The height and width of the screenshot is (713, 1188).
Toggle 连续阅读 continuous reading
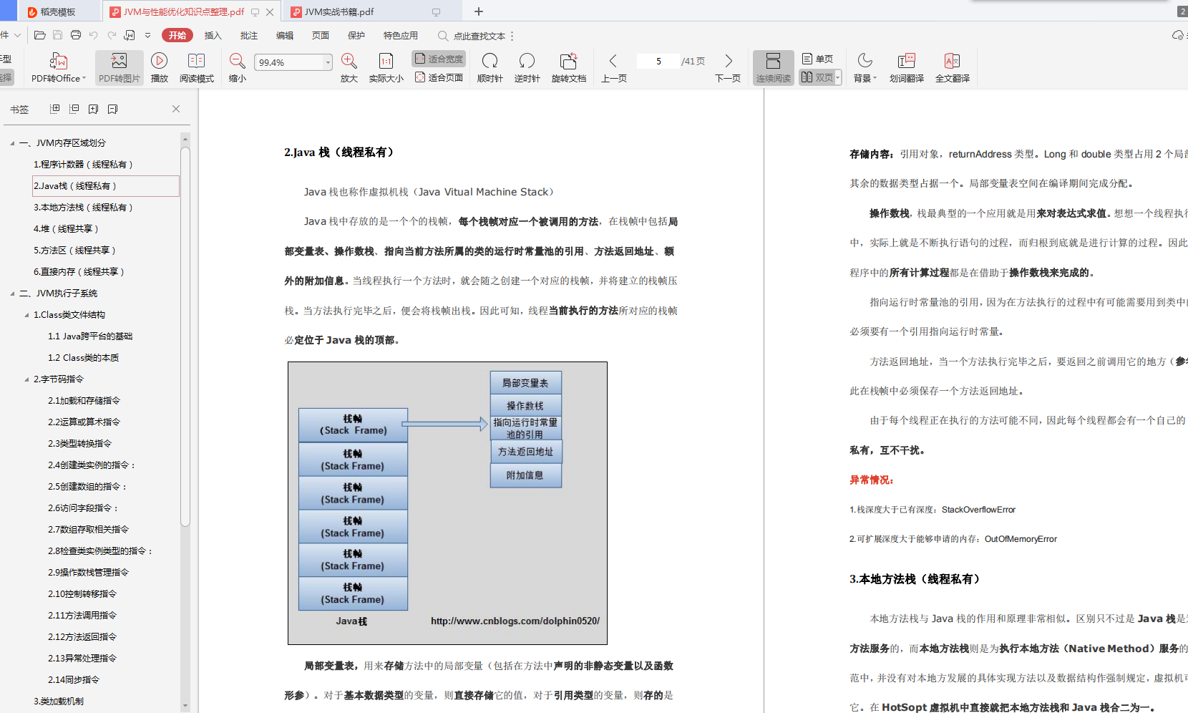point(773,68)
